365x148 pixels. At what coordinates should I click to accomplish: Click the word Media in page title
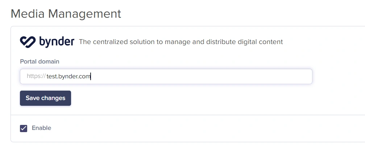[x=28, y=14]
